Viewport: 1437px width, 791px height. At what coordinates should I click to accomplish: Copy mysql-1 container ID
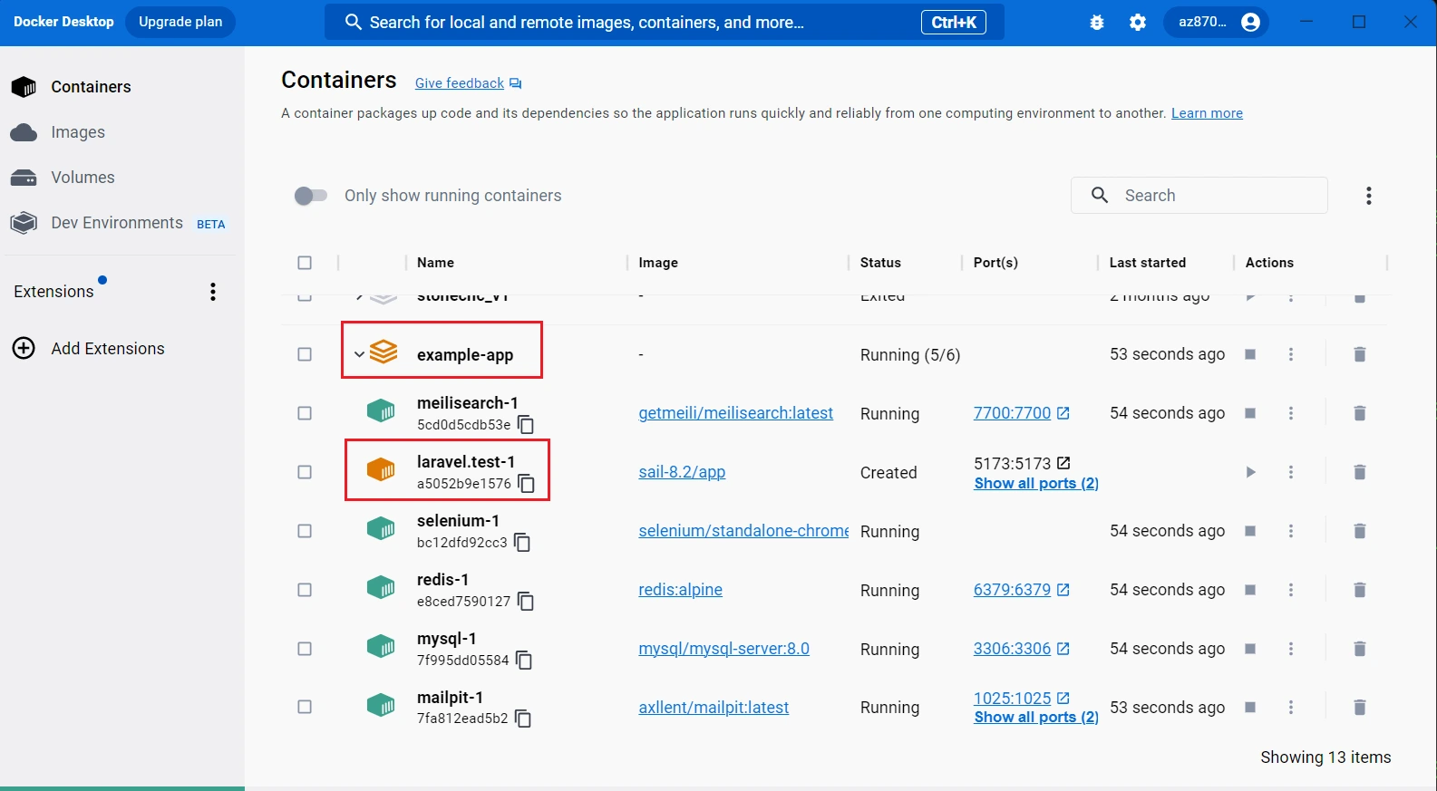coord(524,661)
